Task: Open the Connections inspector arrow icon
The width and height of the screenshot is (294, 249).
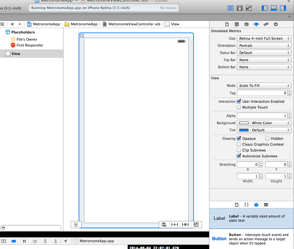Action: (x=276, y=24)
